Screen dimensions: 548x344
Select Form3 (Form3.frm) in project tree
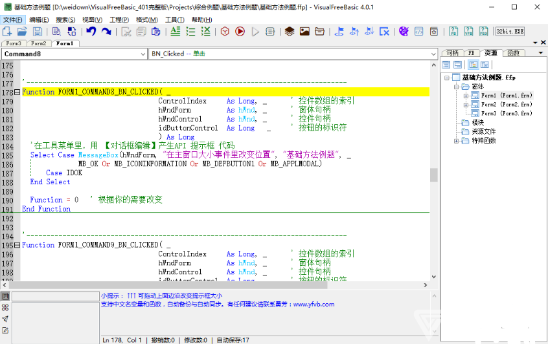[x=505, y=114]
